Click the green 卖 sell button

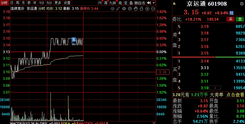click(x=240, y=19)
